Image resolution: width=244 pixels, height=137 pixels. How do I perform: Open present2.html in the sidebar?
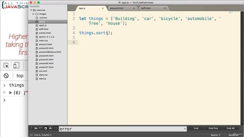coord(46,48)
